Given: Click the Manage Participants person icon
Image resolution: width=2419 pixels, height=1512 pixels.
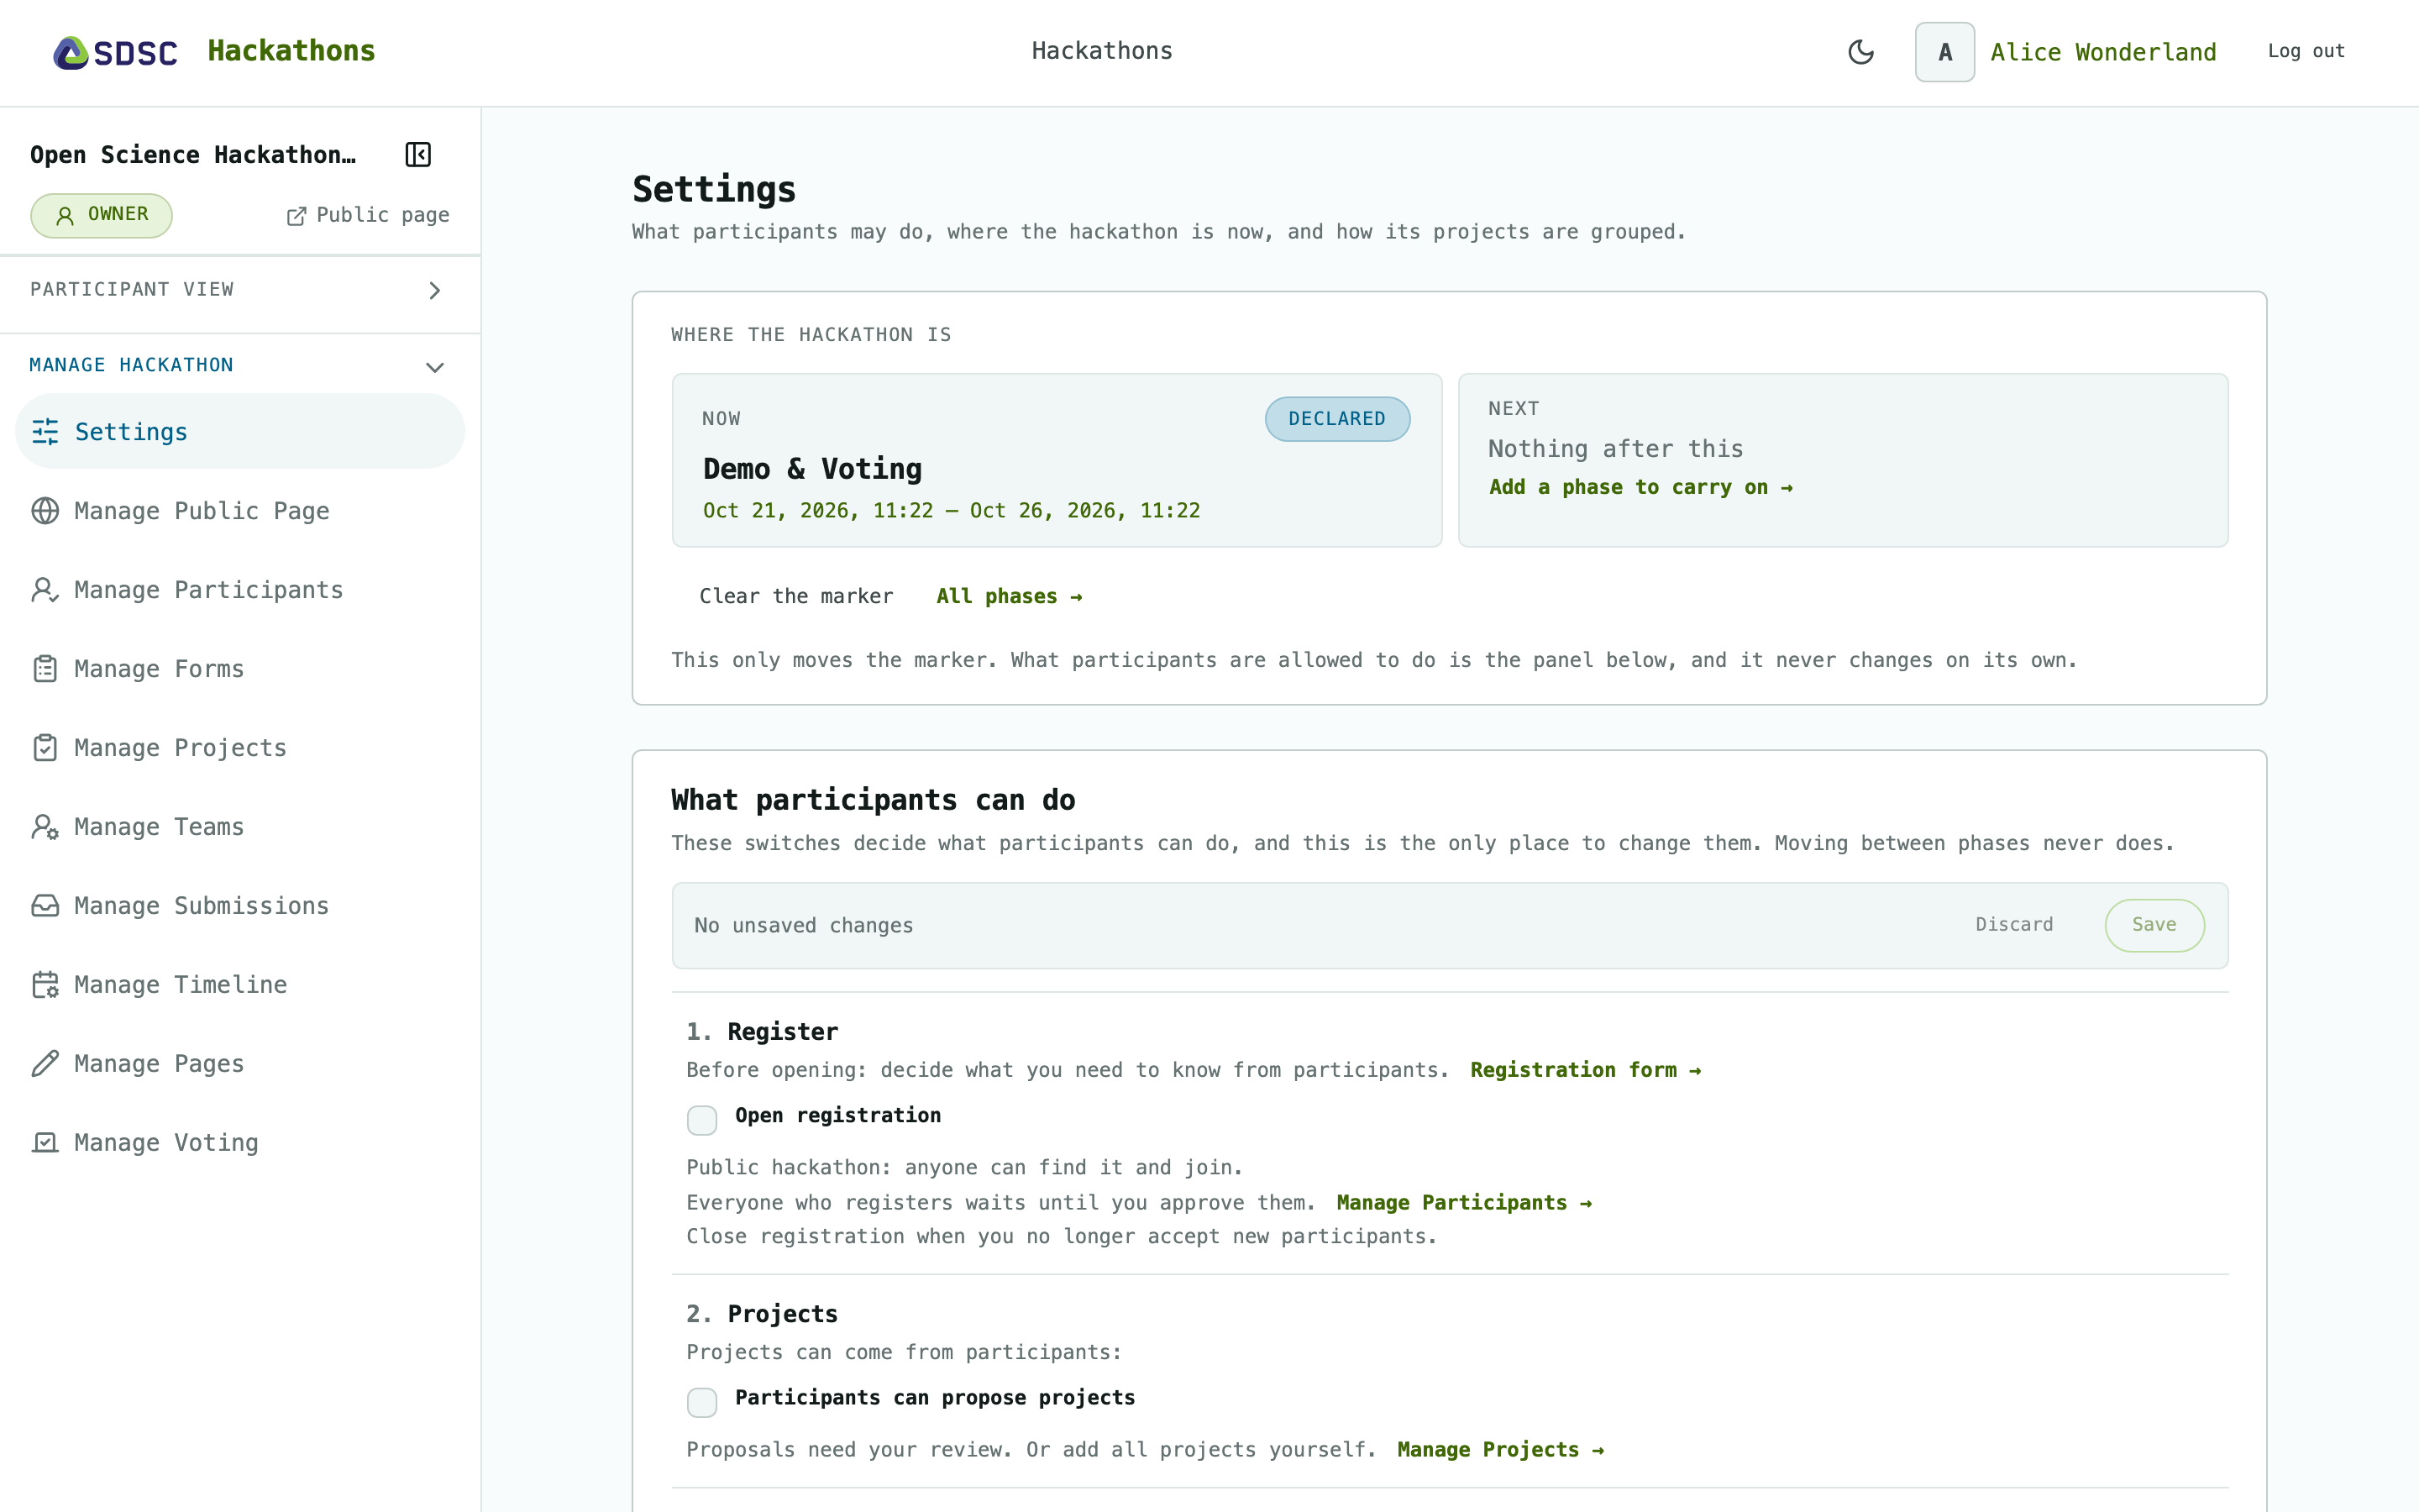Looking at the screenshot, I should click(45, 590).
